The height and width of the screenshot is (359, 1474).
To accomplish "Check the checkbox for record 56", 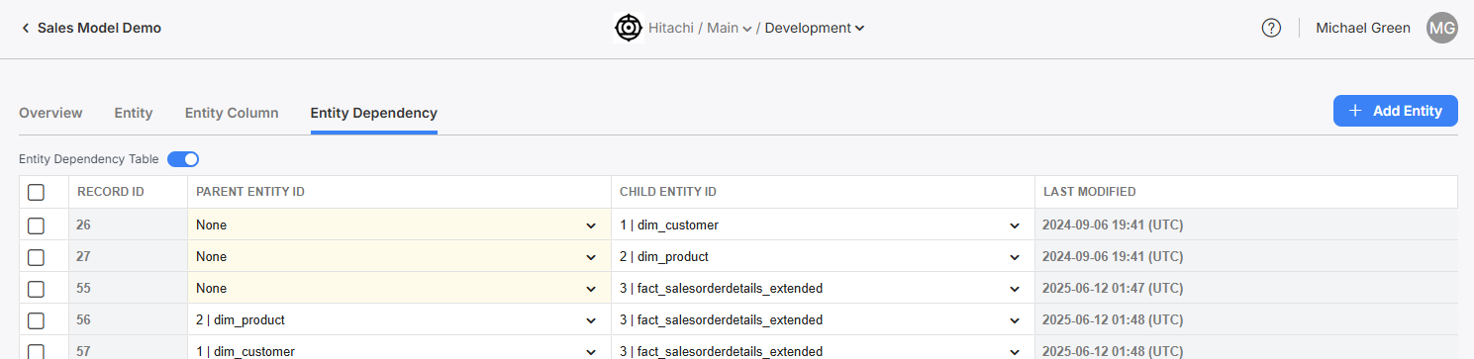I will click(x=36, y=320).
